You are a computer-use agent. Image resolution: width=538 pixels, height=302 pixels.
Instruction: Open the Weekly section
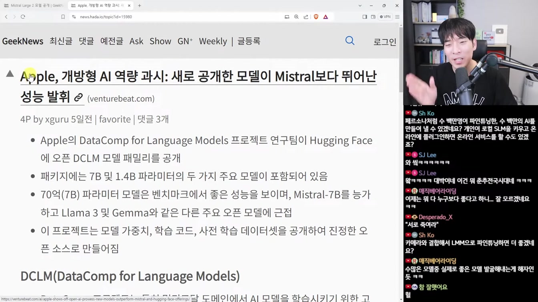coord(213,41)
